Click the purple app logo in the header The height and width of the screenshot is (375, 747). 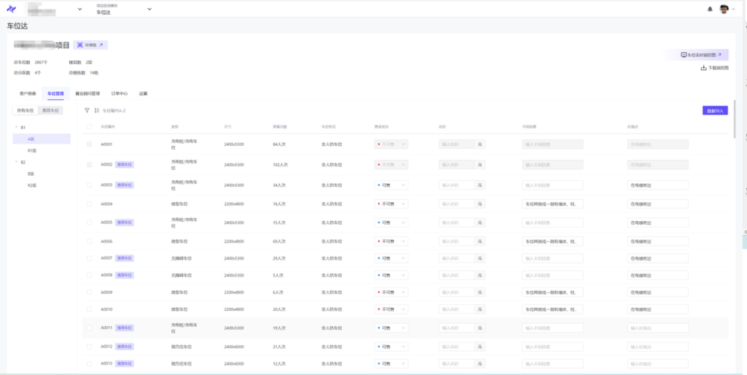point(11,9)
